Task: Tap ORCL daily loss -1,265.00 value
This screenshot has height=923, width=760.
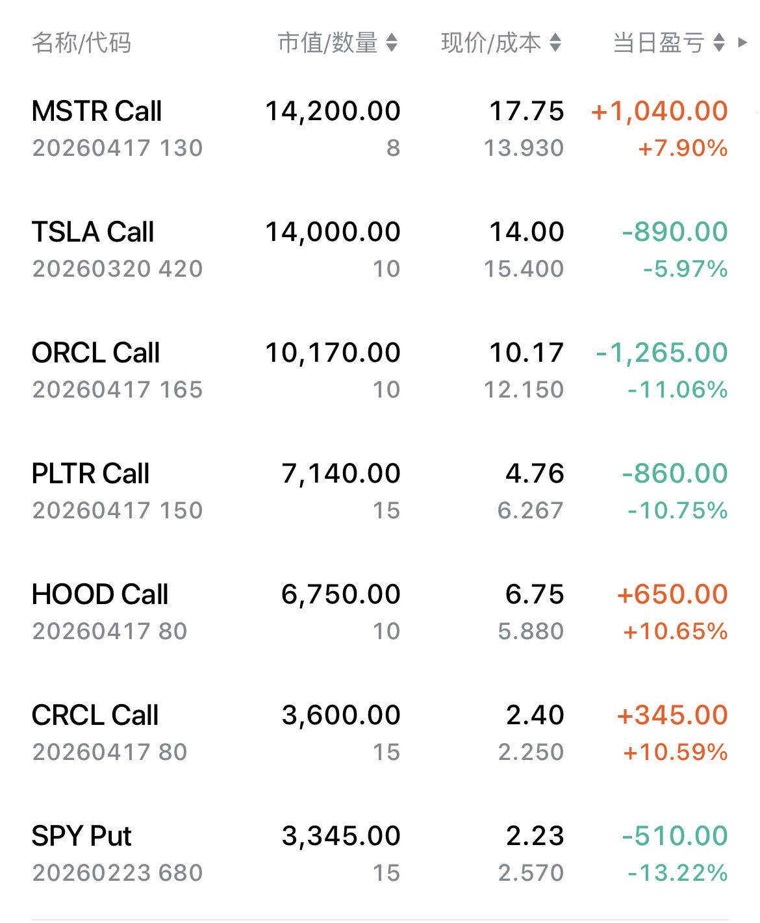Action: click(x=662, y=353)
